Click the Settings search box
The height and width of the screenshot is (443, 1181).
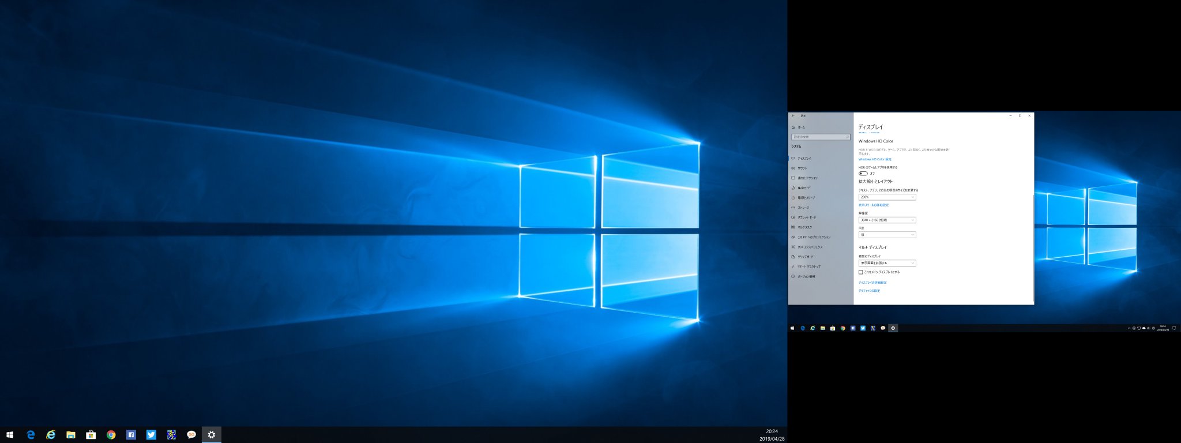(x=821, y=137)
